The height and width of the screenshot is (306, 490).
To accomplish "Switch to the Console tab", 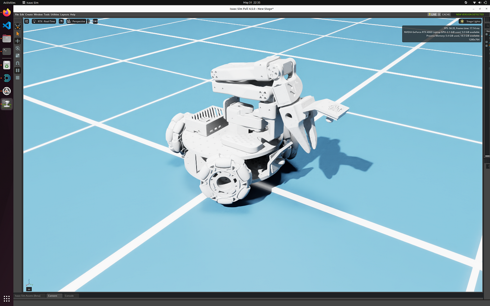I will pos(69,296).
